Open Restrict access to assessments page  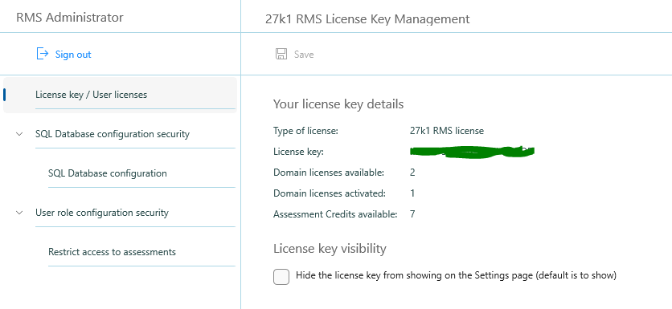click(112, 252)
